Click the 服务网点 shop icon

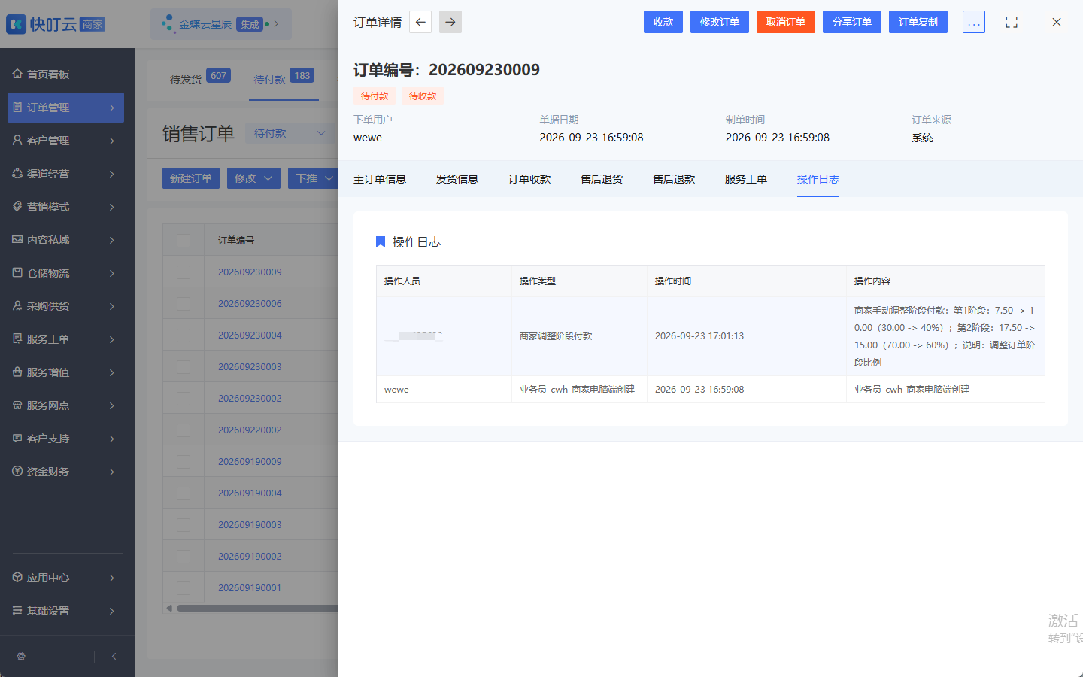pyautogui.click(x=17, y=405)
